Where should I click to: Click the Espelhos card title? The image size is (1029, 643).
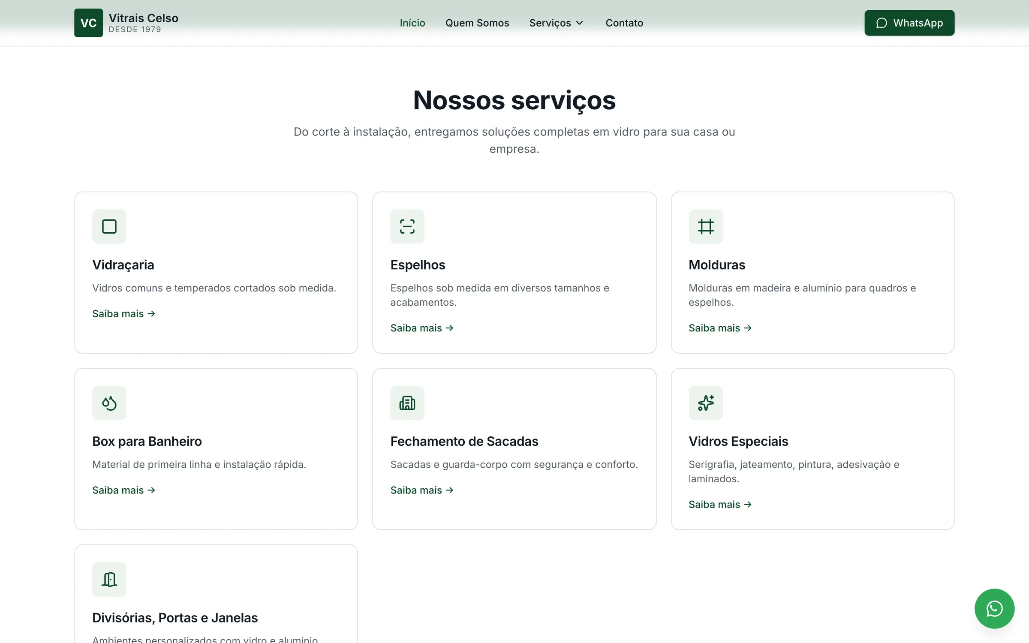coord(418,265)
